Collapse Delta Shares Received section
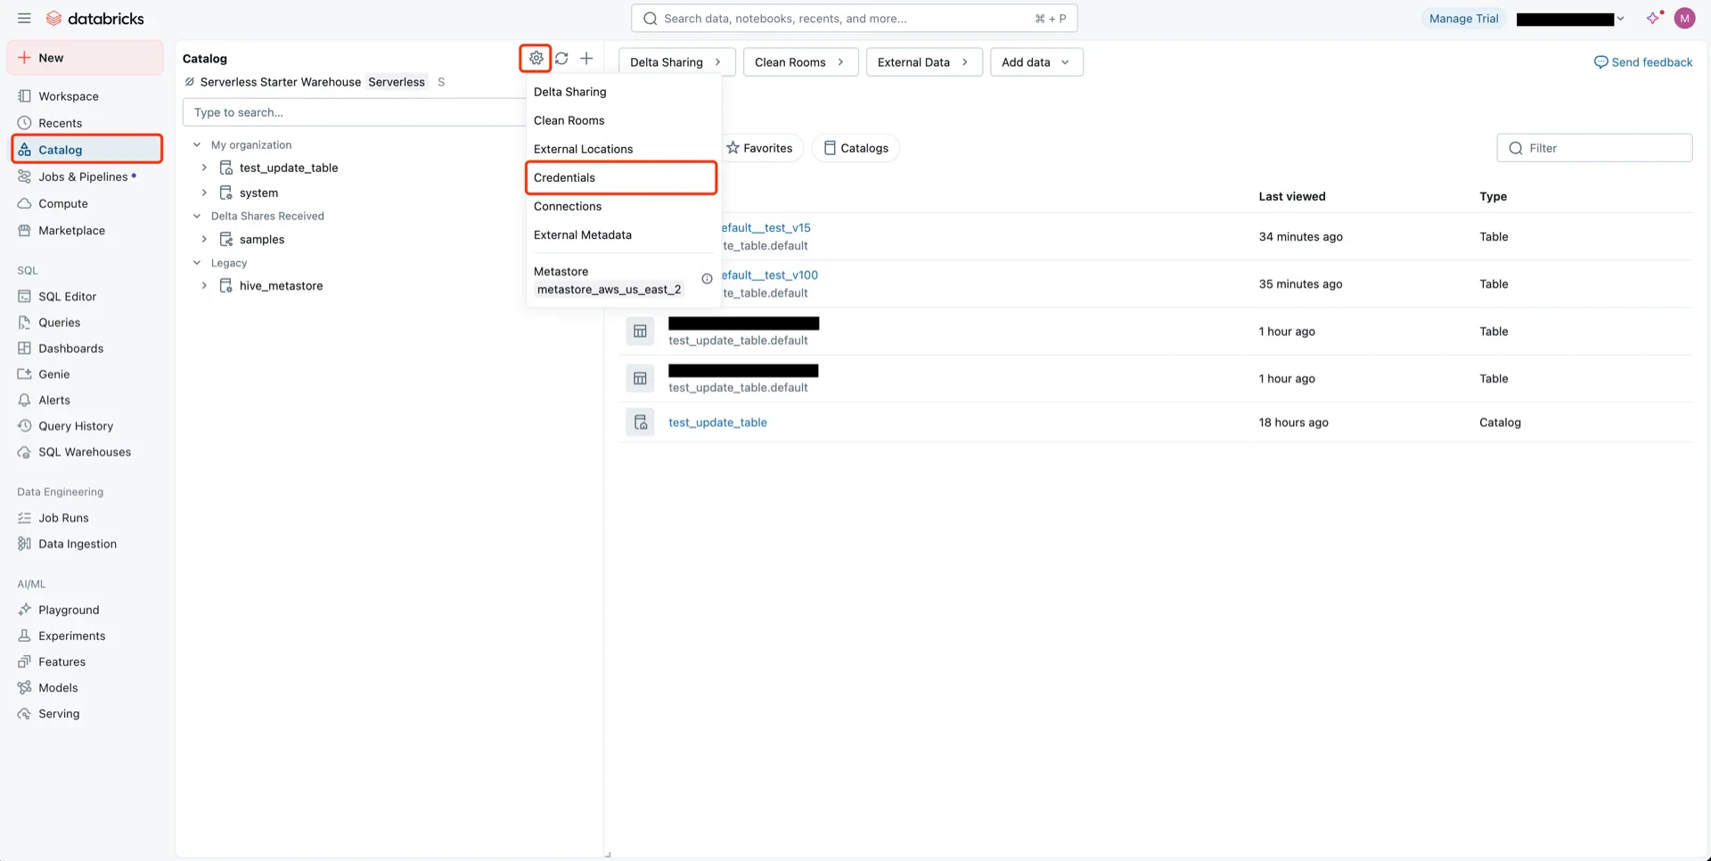 click(x=197, y=216)
